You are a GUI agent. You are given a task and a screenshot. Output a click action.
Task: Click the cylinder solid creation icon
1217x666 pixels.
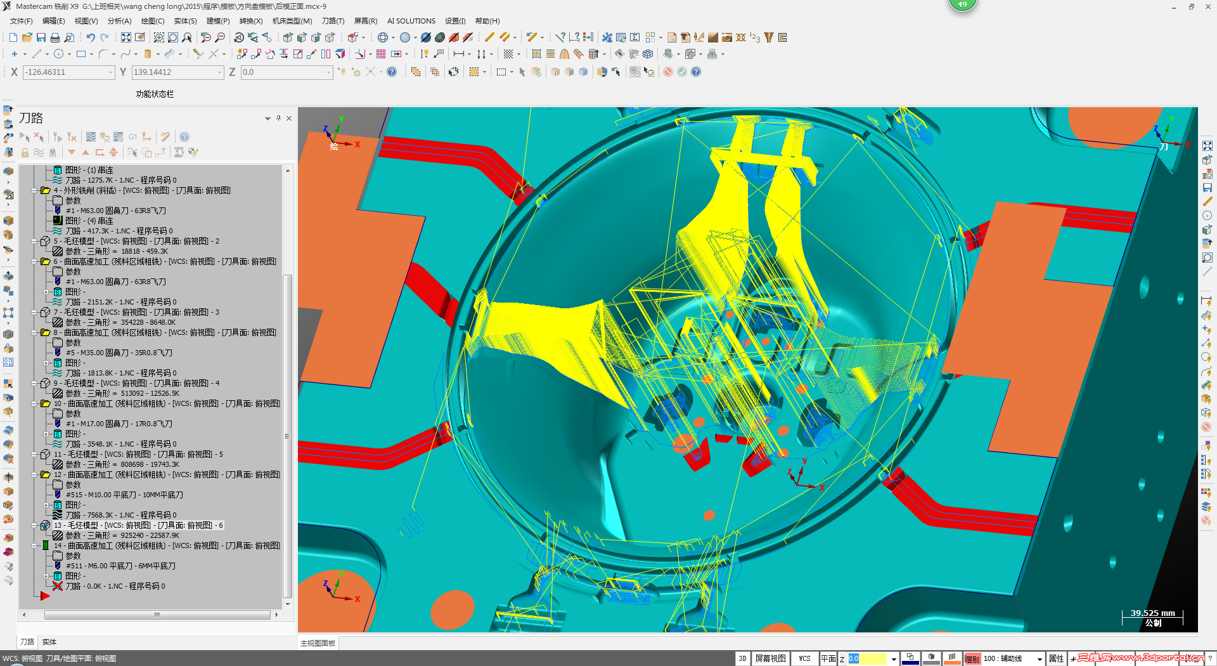click(x=148, y=54)
